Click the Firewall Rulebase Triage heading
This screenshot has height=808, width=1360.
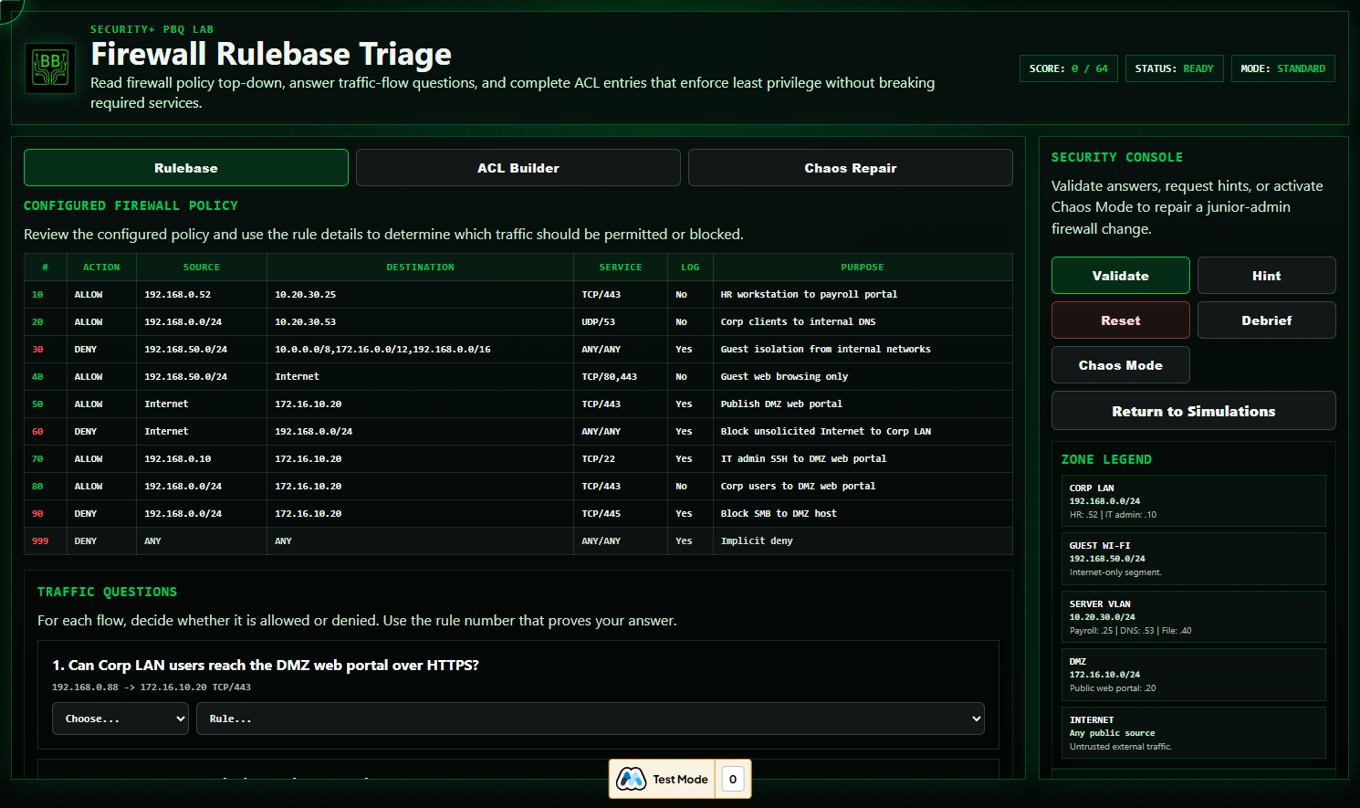[x=271, y=55]
